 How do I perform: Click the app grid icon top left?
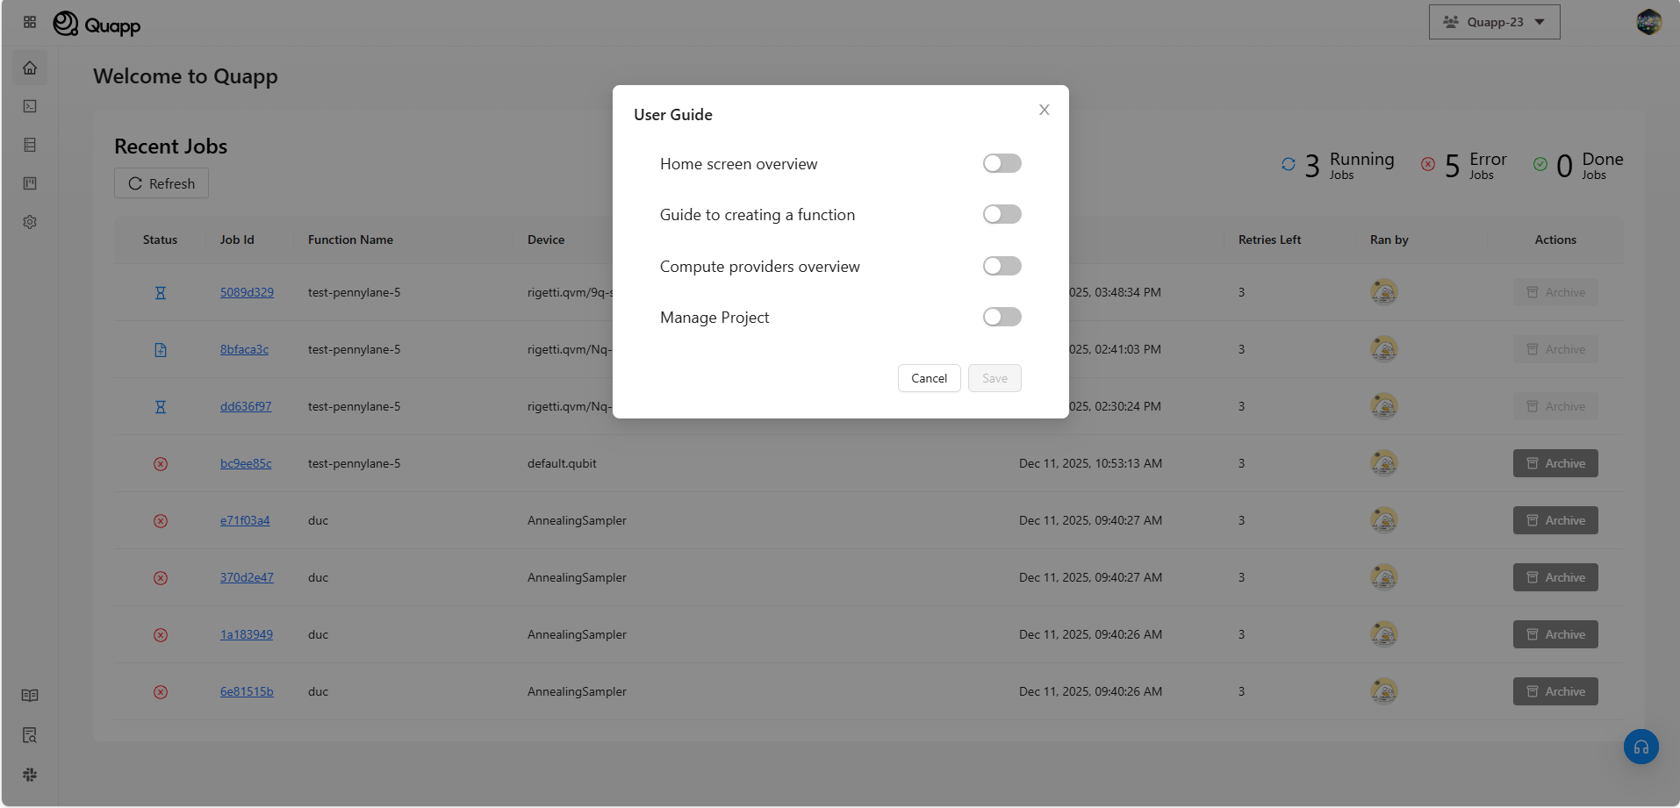pos(29,22)
